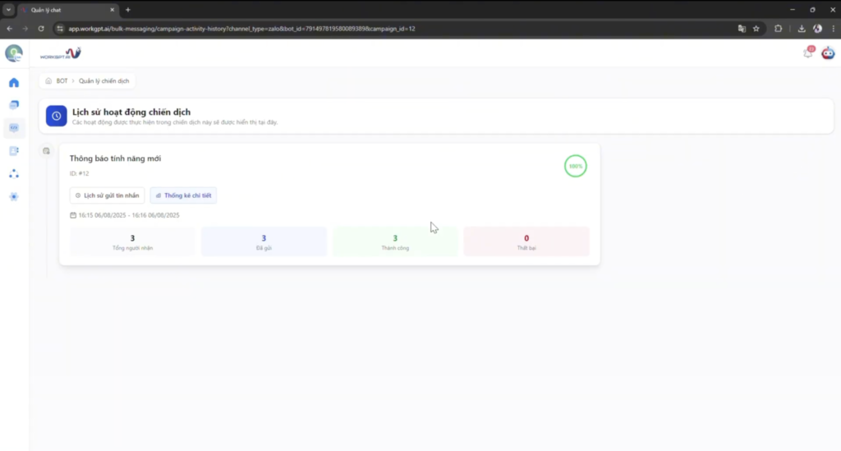Open the browser extensions puzzle icon
Viewport: 841px width, 451px height.
pyautogui.click(x=779, y=28)
